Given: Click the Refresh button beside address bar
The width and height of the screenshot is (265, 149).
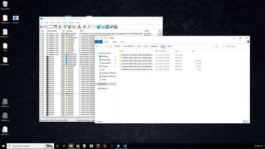Looking at the screenshot, I should (x=216, y=46).
